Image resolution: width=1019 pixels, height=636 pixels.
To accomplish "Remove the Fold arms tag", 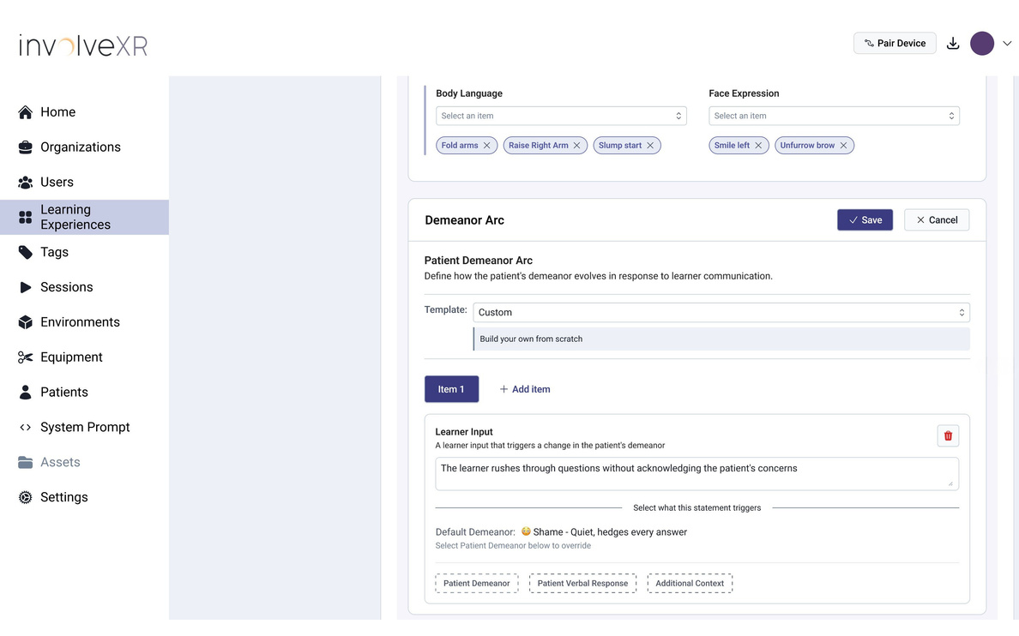I will click(x=486, y=146).
